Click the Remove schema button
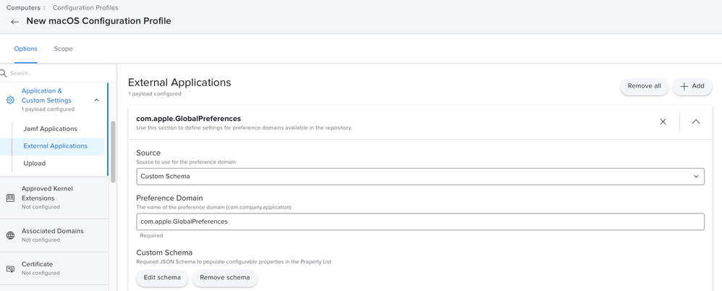 point(225,278)
